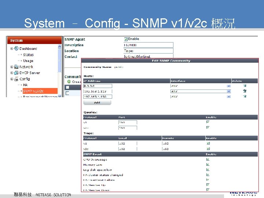Open Status under Dashboard

pyautogui.click(x=28, y=55)
